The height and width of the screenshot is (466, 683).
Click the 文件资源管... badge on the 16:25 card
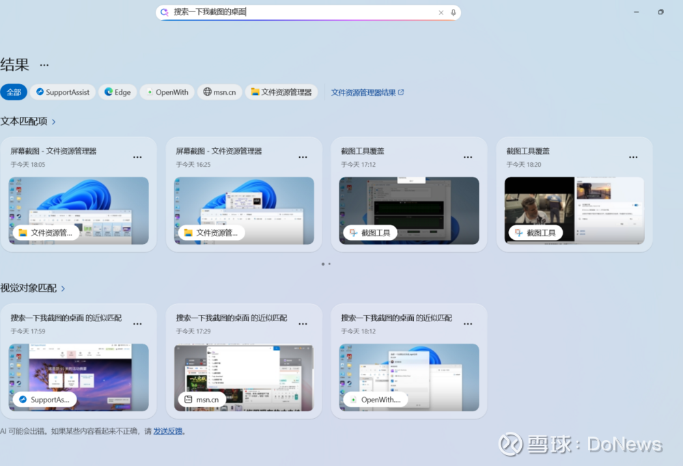(x=211, y=233)
